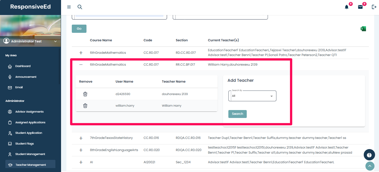The height and width of the screenshot is (172, 379).
Task: Click the logout icon
Action: pos(374,7)
